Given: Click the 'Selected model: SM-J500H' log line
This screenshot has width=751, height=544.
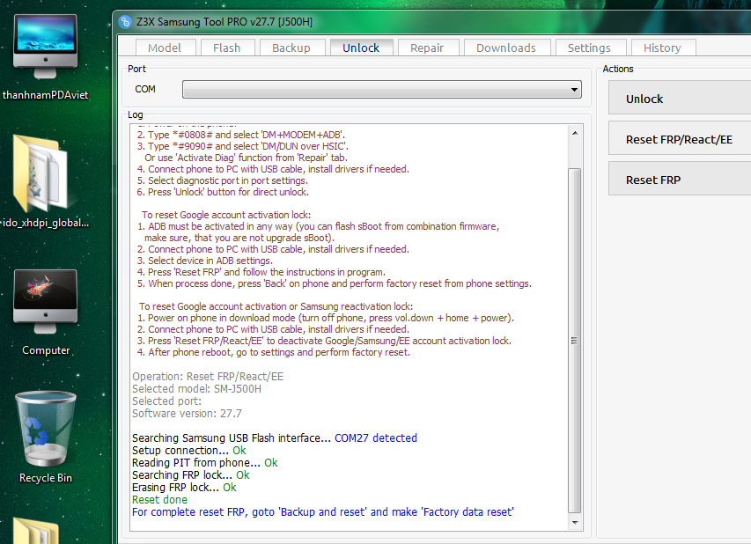Looking at the screenshot, I should click(197, 388).
